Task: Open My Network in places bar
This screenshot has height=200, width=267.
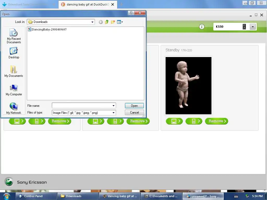Action: pyautogui.click(x=14, y=108)
